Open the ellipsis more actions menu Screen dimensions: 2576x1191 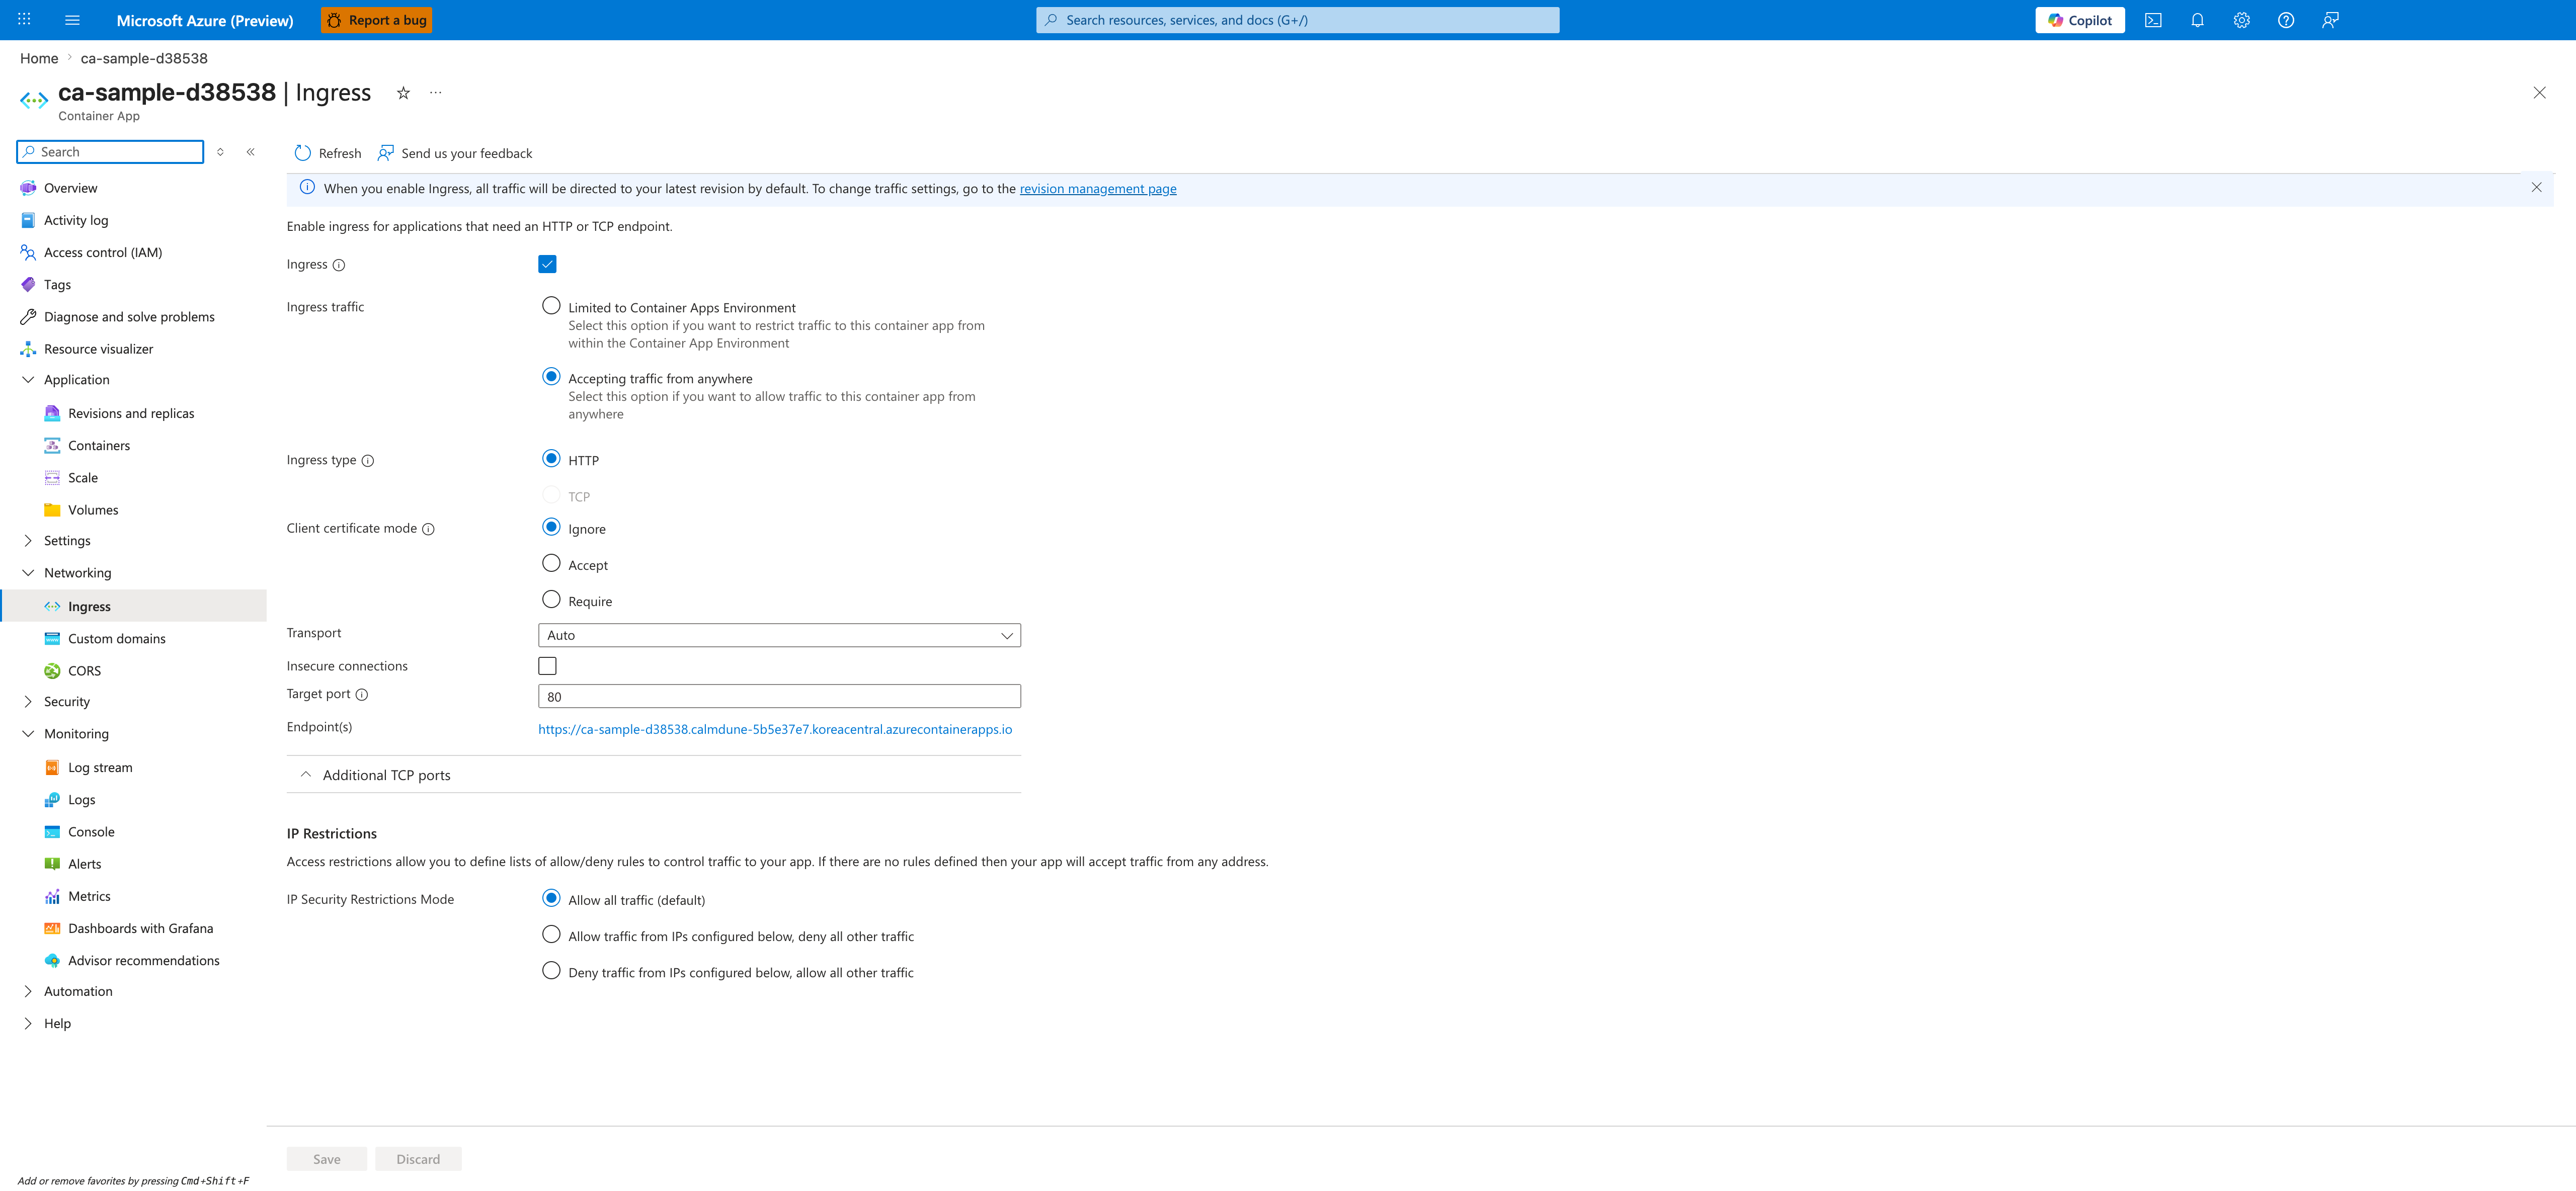pyautogui.click(x=436, y=93)
